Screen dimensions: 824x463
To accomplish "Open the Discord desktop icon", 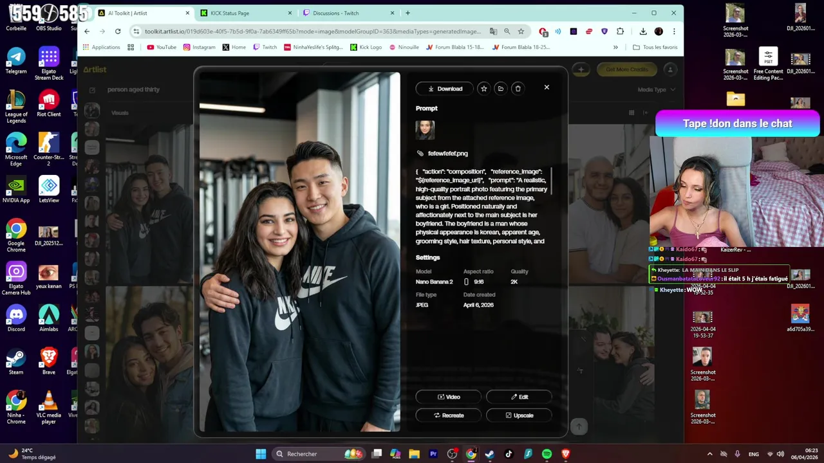I will (16, 319).
